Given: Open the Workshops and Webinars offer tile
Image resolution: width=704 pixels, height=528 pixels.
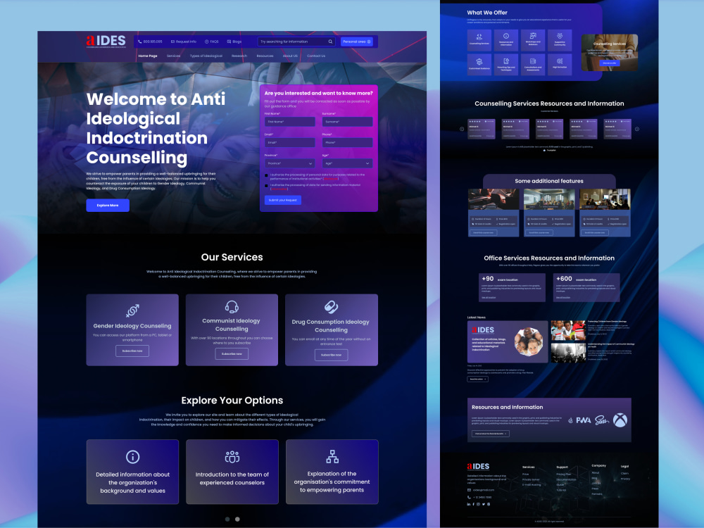Looking at the screenshot, I should (533, 40).
